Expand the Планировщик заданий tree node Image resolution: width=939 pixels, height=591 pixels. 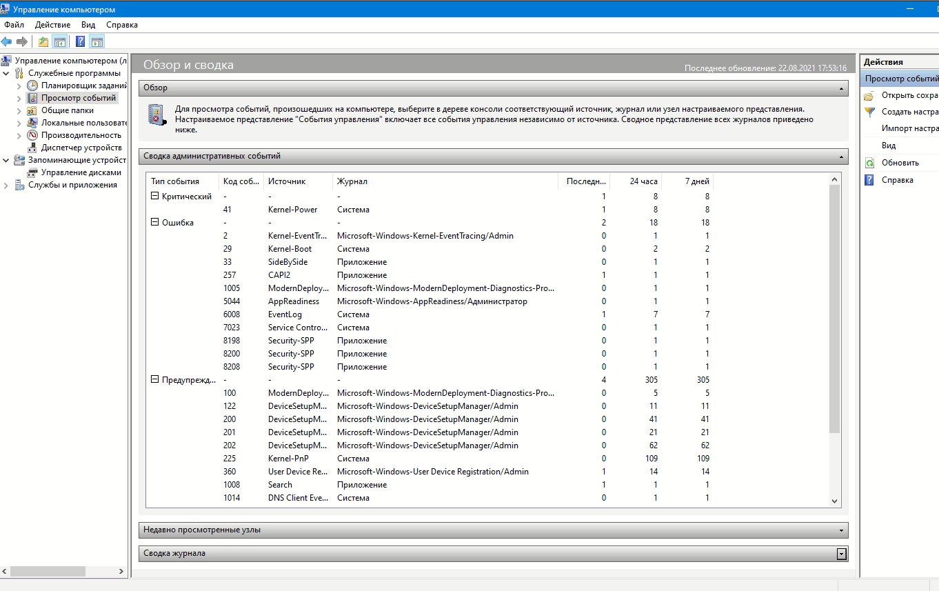point(19,86)
